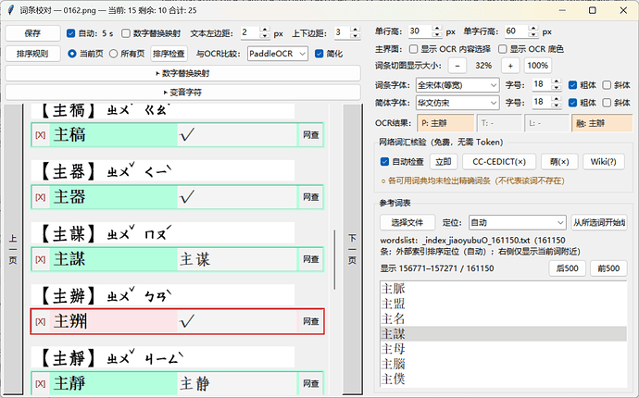Increase the 单行高 spinner value
The height and width of the screenshot is (398, 639).
point(437,29)
